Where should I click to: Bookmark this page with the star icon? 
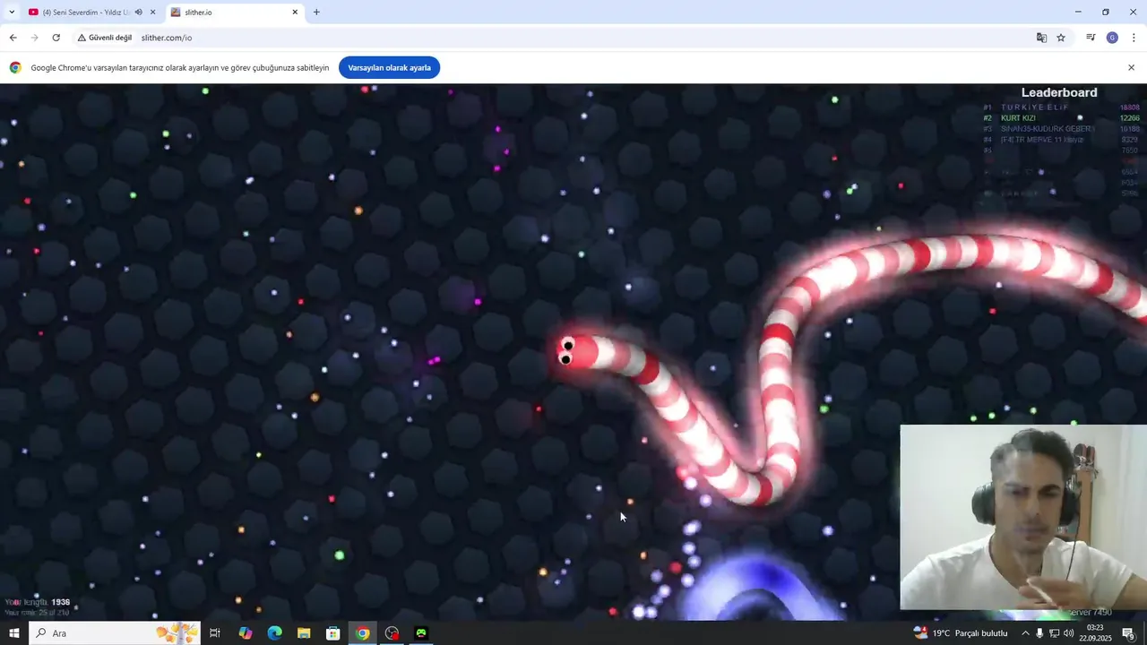pyautogui.click(x=1061, y=38)
